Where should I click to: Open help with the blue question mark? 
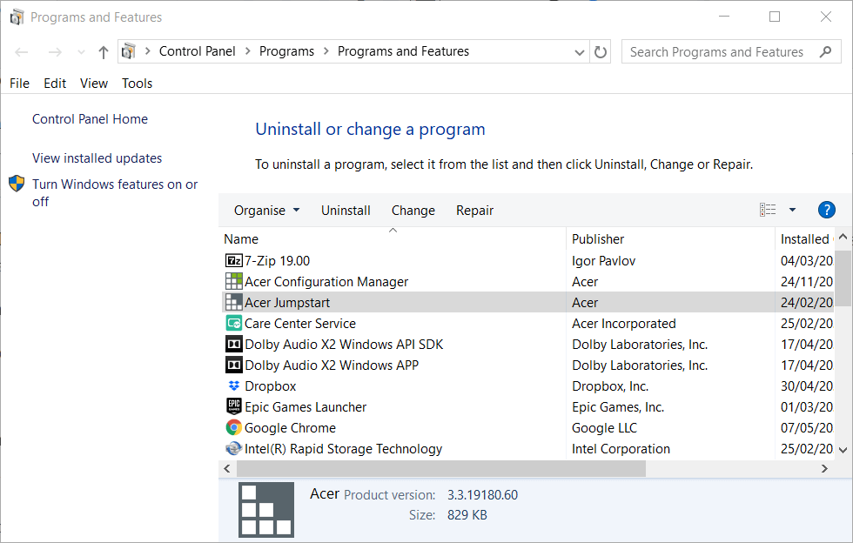point(826,210)
